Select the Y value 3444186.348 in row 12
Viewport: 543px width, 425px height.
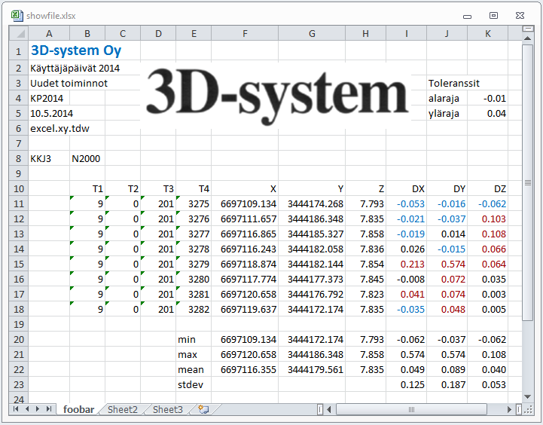(312, 219)
